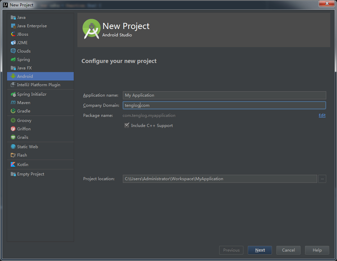Click the 'Include C++ Support' label text
Image resolution: width=337 pixels, height=261 pixels.
click(x=152, y=126)
